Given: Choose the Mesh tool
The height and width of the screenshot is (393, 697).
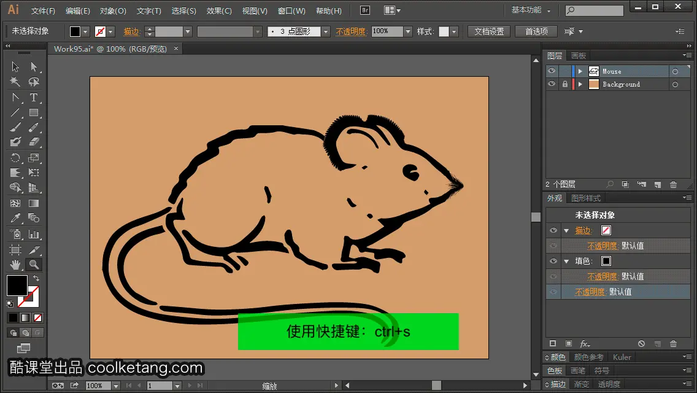Looking at the screenshot, I should tap(15, 203).
